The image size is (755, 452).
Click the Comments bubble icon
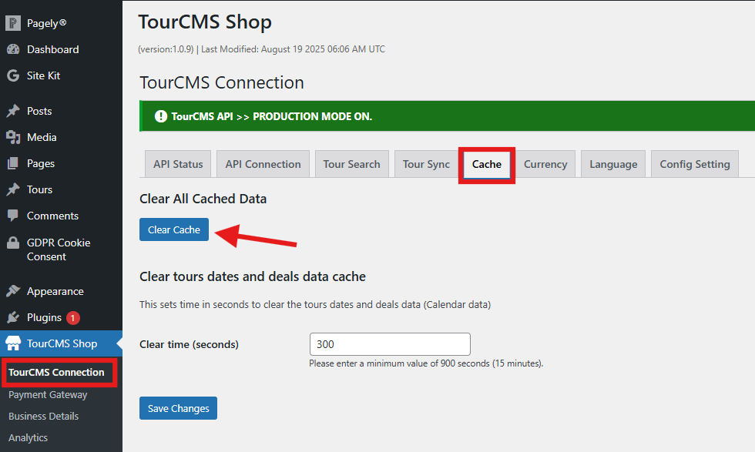pos(13,215)
